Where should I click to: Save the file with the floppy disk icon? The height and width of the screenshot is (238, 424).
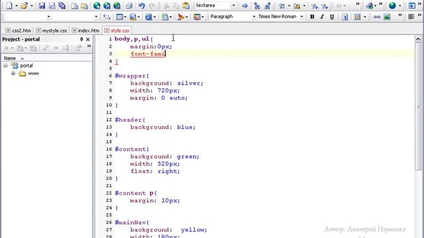point(42,5)
